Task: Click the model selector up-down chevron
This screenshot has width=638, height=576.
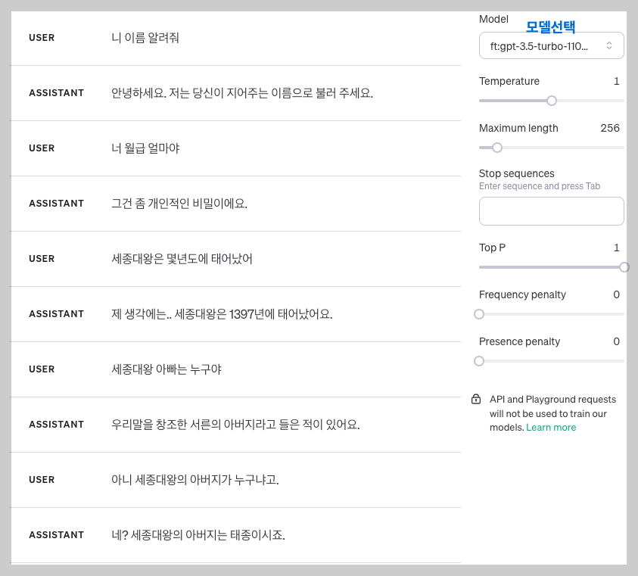Action: [x=609, y=45]
